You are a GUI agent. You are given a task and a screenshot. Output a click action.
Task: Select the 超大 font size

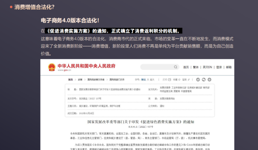coord(152,80)
